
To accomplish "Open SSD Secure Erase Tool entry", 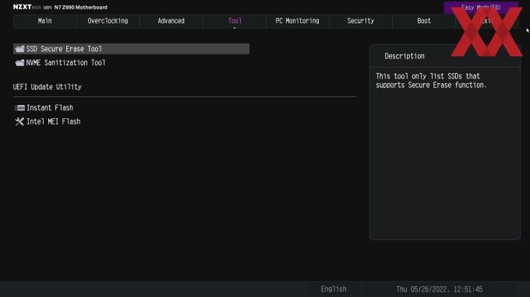I will pos(131,49).
